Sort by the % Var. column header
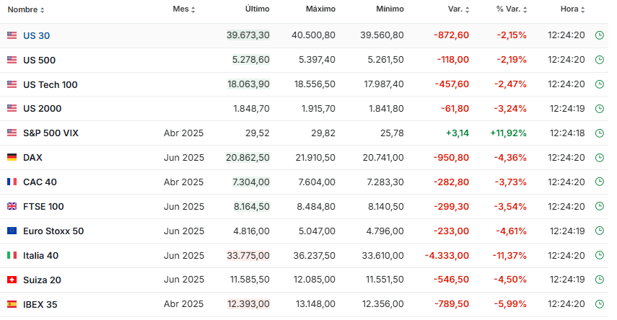The height and width of the screenshot is (320, 617). click(x=513, y=9)
